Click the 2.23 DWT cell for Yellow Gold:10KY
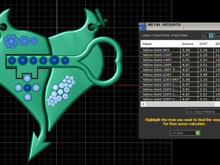The height and width of the screenshot is (165, 220). tap(206, 55)
